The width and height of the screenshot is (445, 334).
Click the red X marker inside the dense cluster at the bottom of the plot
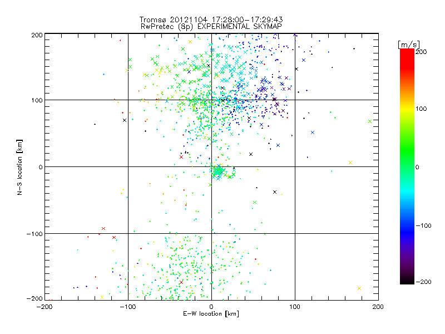[181, 282]
